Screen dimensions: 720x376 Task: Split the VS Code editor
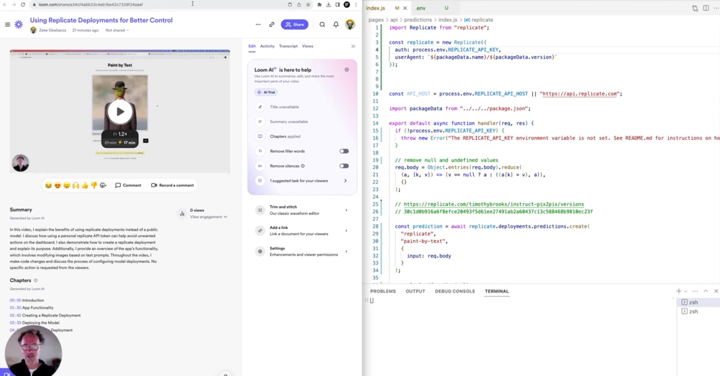tap(706, 8)
